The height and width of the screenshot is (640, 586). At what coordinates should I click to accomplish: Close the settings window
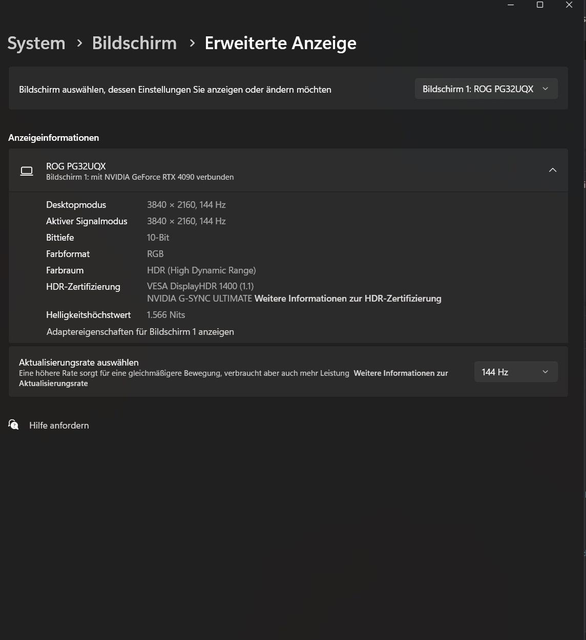[569, 5]
